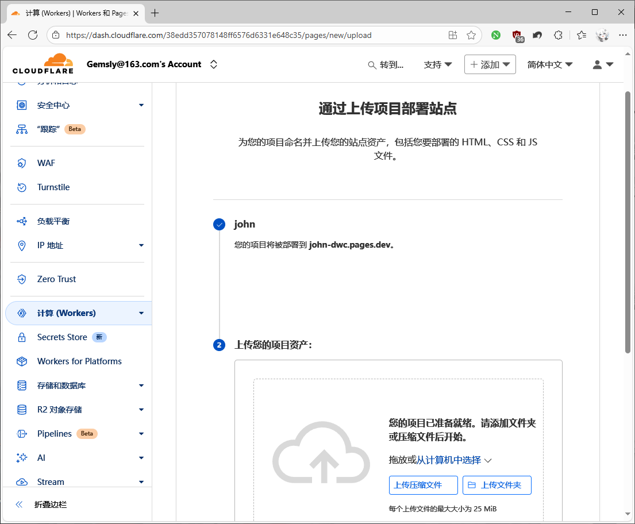Viewport: 635px width, 524px height.
Task: Select Turnstile from the sidebar
Action: pyautogui.click(x=53, y=187)
